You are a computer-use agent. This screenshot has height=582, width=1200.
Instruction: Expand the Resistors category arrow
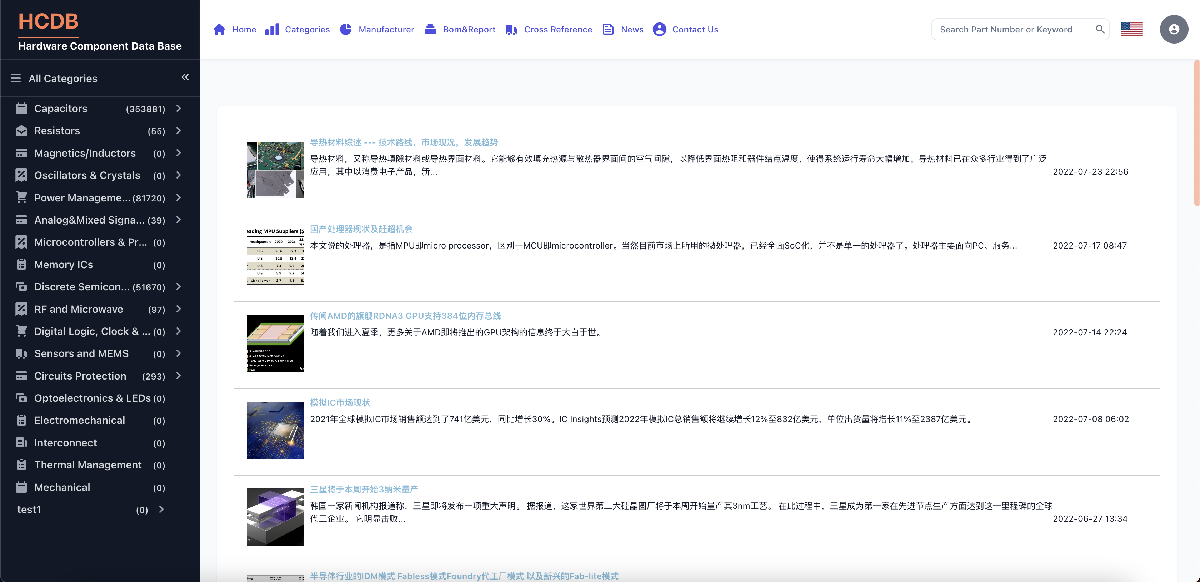tap(179, 131)
